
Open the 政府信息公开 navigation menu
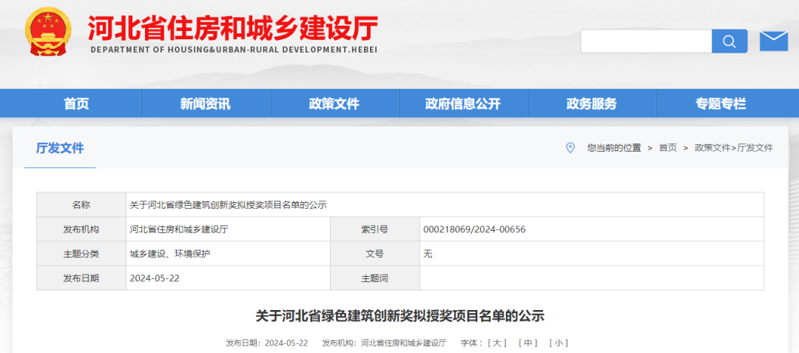[462, 104]
